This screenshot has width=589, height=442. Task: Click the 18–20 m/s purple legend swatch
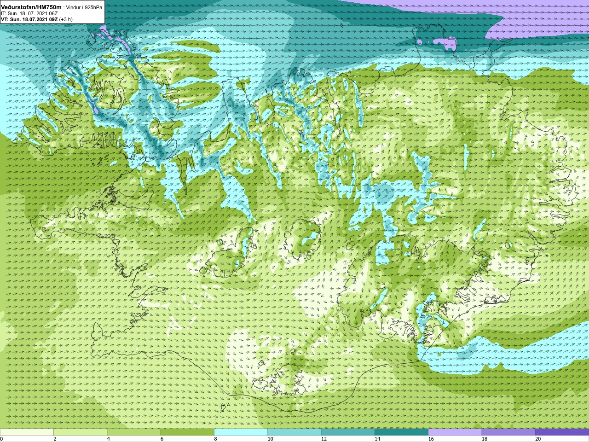tap(508, 432)
